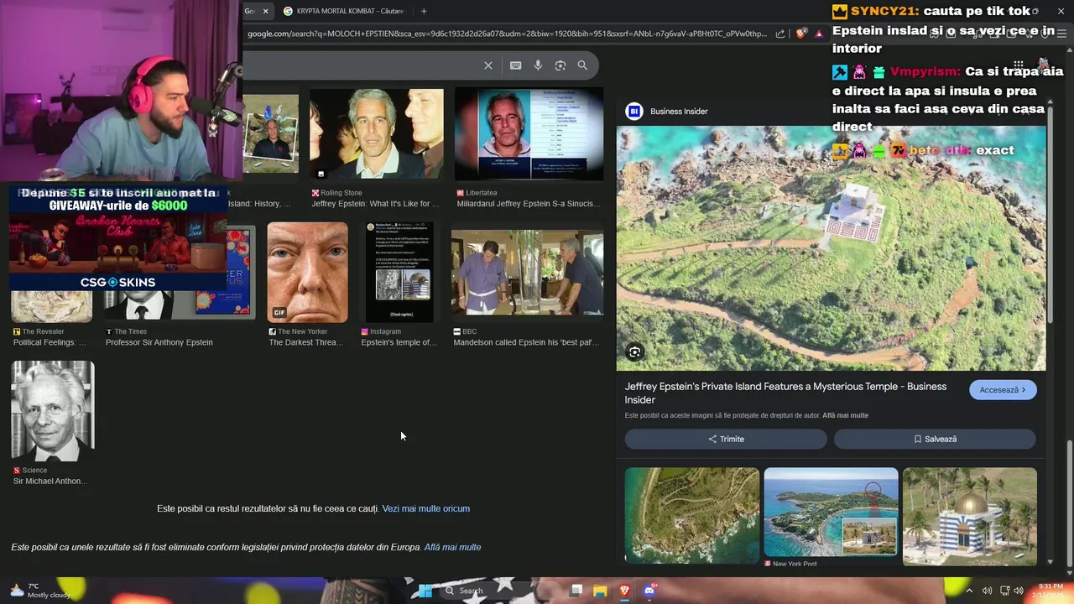Click the CSGO Skins giveaway banner
This screenshot has width=1074, height=604.
click(x=117, y=238)
